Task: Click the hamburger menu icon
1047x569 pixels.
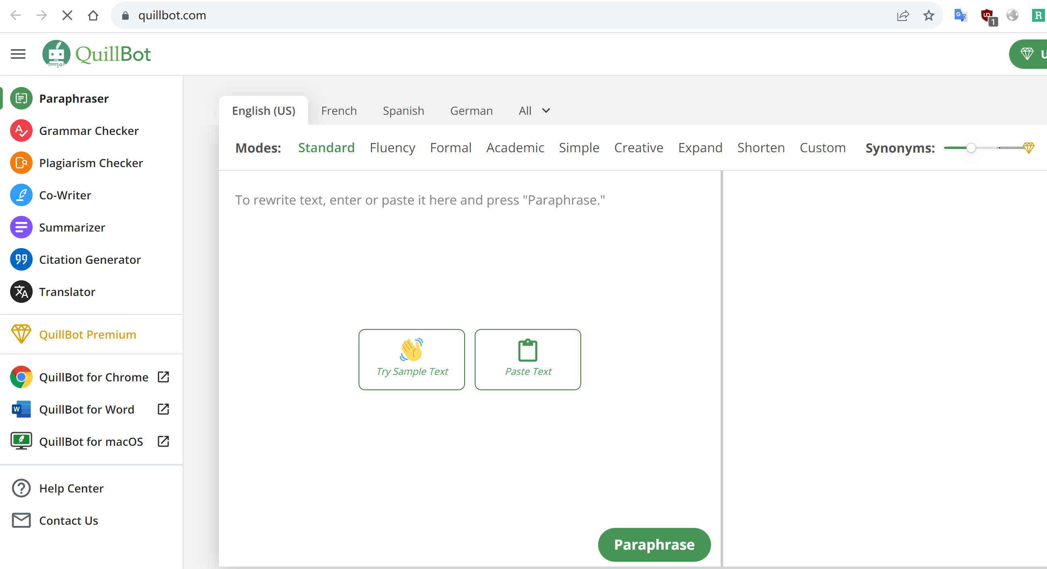Action: coord(18,54)
